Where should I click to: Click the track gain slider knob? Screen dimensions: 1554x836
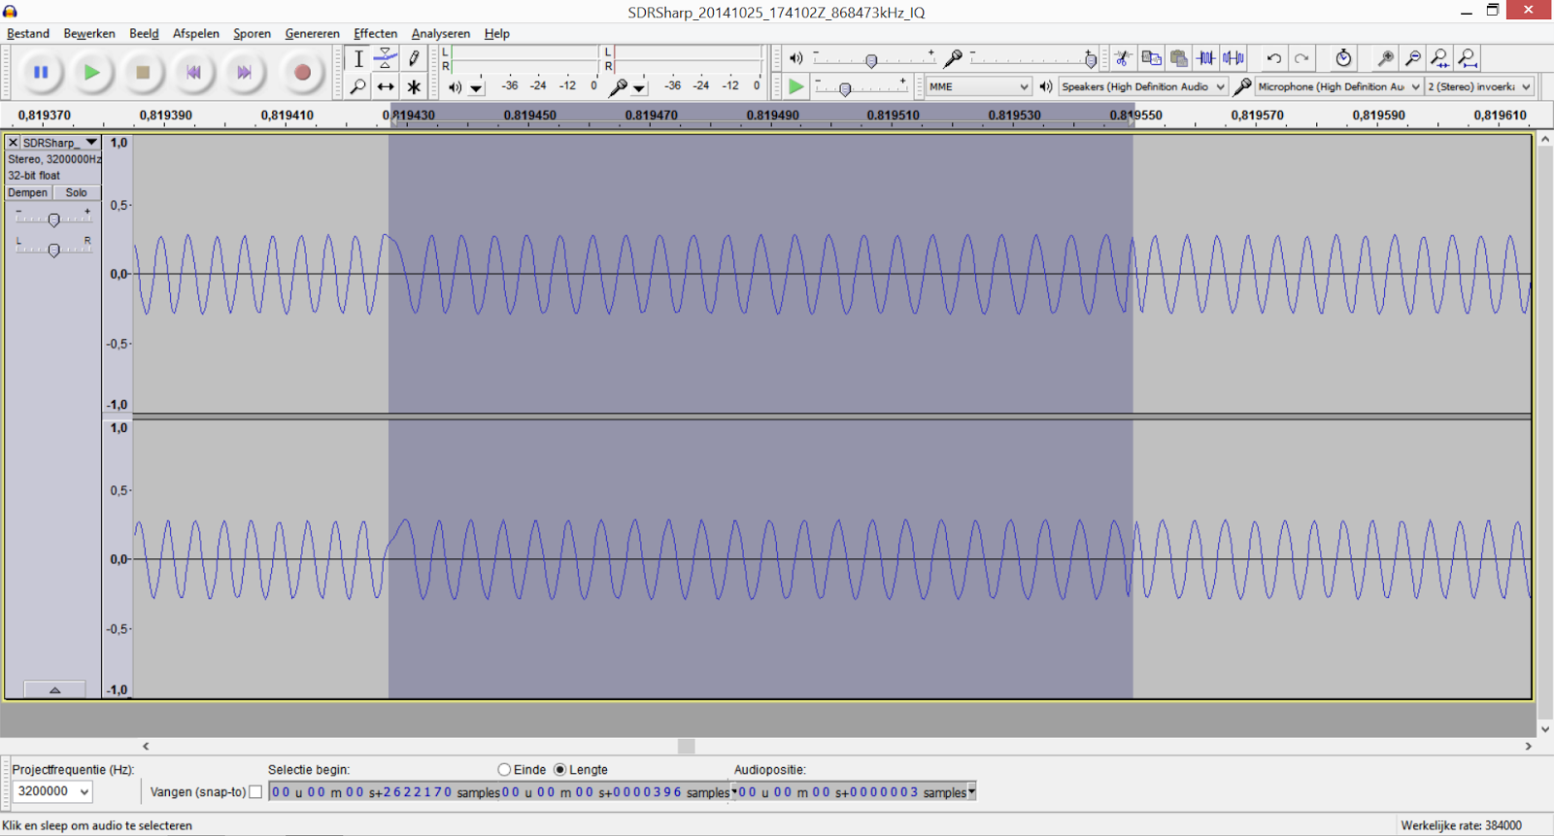(53, 220)
